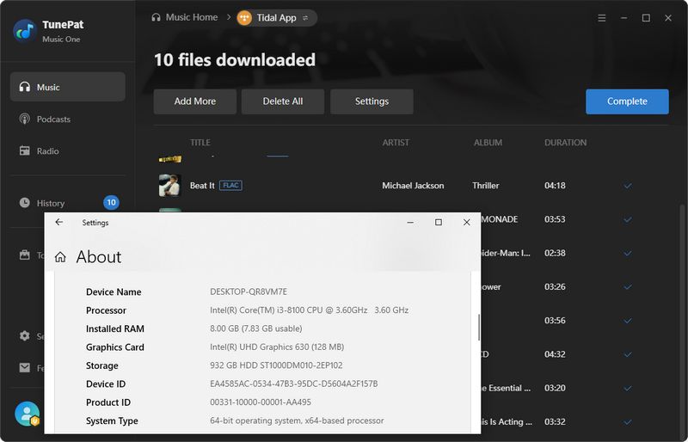Click the checkmark for the 03:32 track
Image resolution: width=688 pixels, height=442 pixels.
(x=628, y=422)
